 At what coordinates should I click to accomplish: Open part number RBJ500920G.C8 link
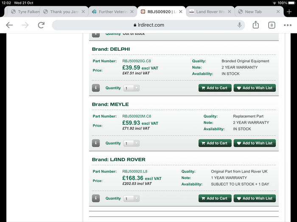(x=137, y=61)
